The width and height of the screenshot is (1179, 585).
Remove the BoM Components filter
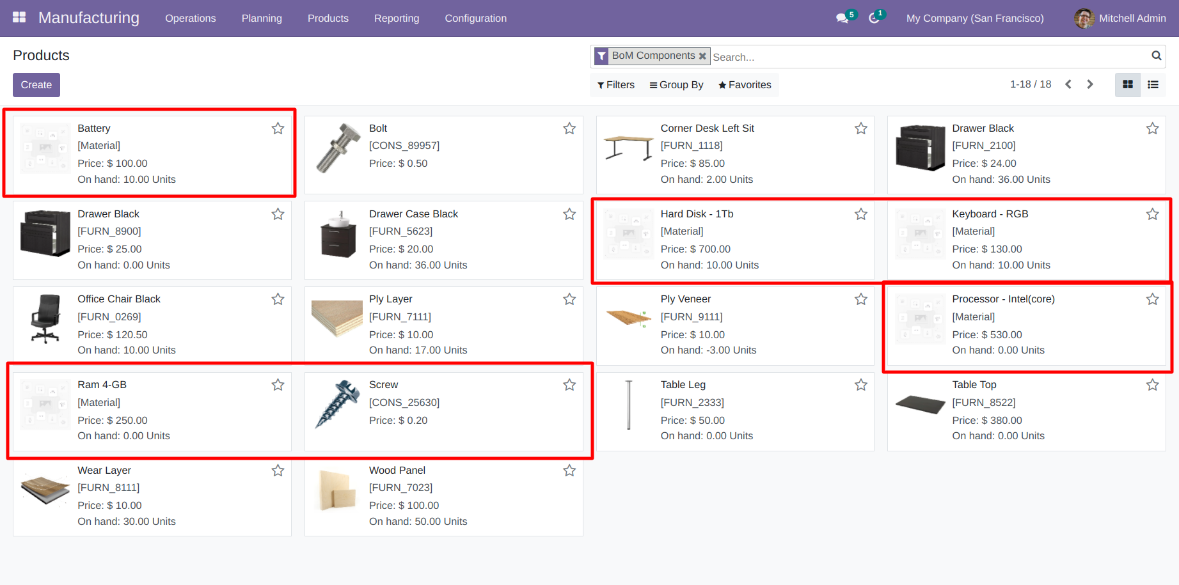[x=702, y=56]
